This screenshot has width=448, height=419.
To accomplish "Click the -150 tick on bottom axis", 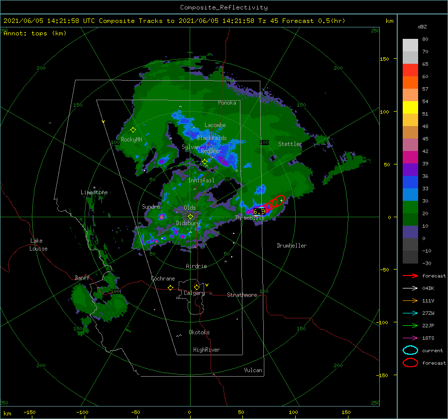I will pyautogui.click(x=29, y=412).
